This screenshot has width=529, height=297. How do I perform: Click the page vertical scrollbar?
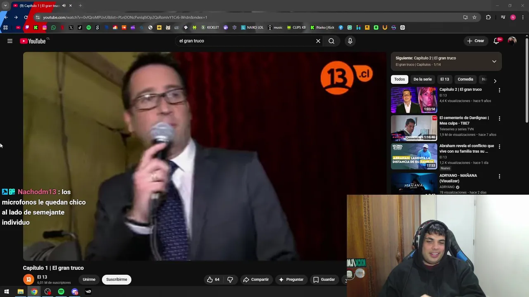coord(527,80)
